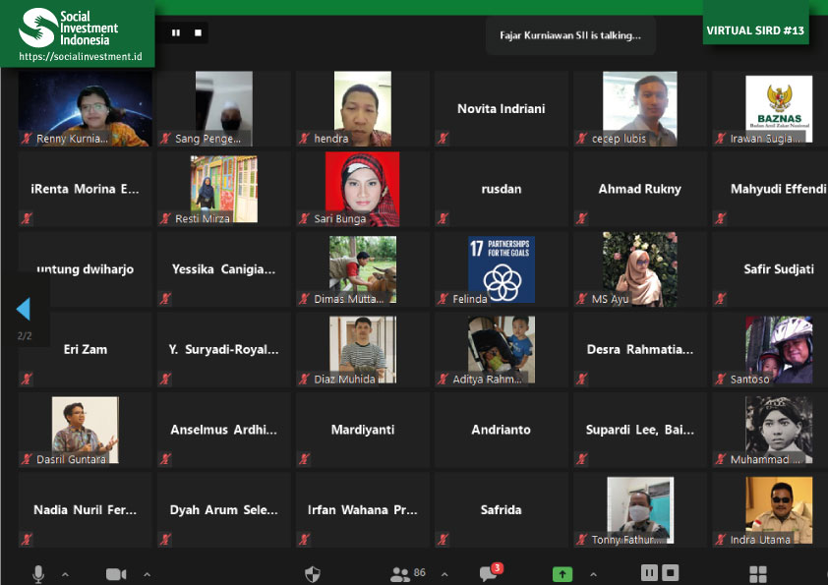Open the Security shield icon
This screenshot has height=585, width=828.
click(313, 573)
